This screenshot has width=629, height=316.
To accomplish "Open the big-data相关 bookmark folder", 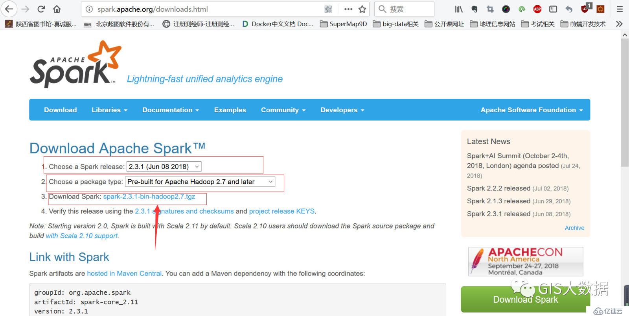I will [x=396, y=24].
